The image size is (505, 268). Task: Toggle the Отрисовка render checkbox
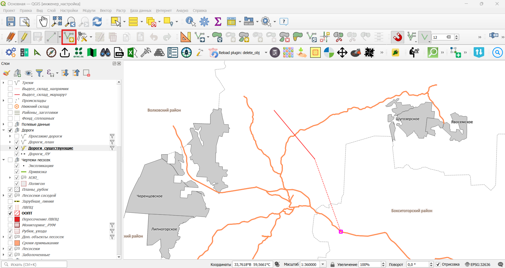click(438, 264)
